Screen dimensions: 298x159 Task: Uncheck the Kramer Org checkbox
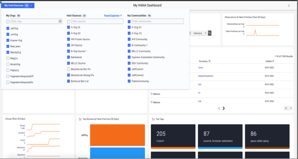pos(8,40)
